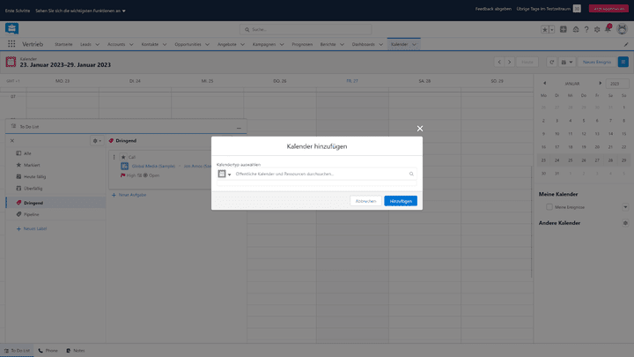Click the Neues Ereignis button
The image size is (634, 357).
click(597, 62)
